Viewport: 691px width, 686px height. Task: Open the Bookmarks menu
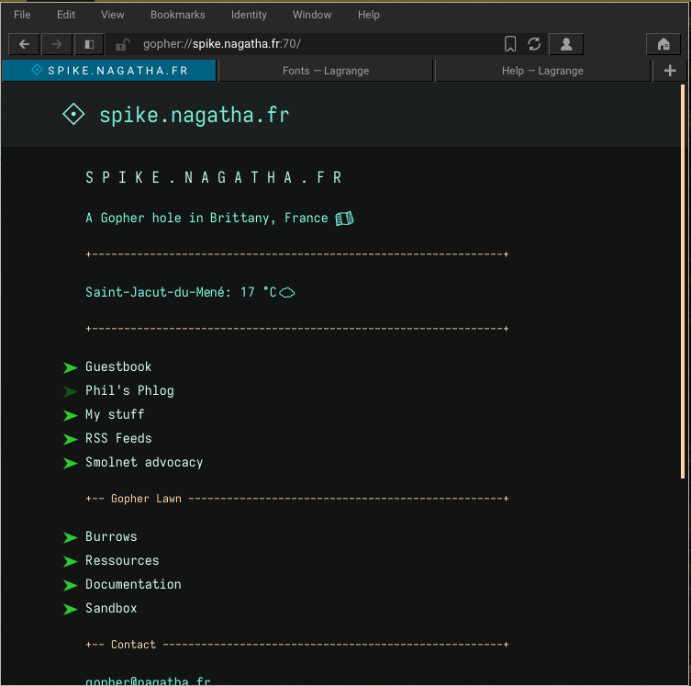pyautogui.click(x=178, y=15)
